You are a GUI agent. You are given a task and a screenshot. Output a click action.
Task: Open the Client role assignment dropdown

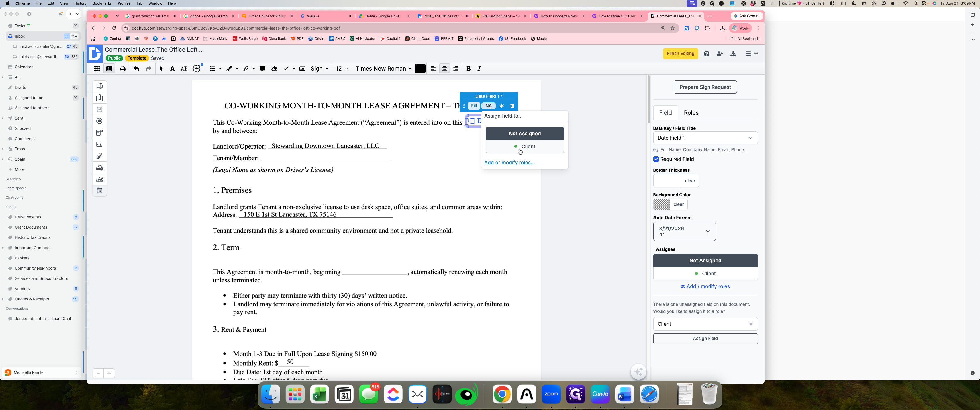pos(705,324)
